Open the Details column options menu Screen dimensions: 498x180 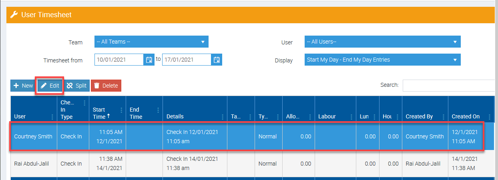click(x=222, y=117)
